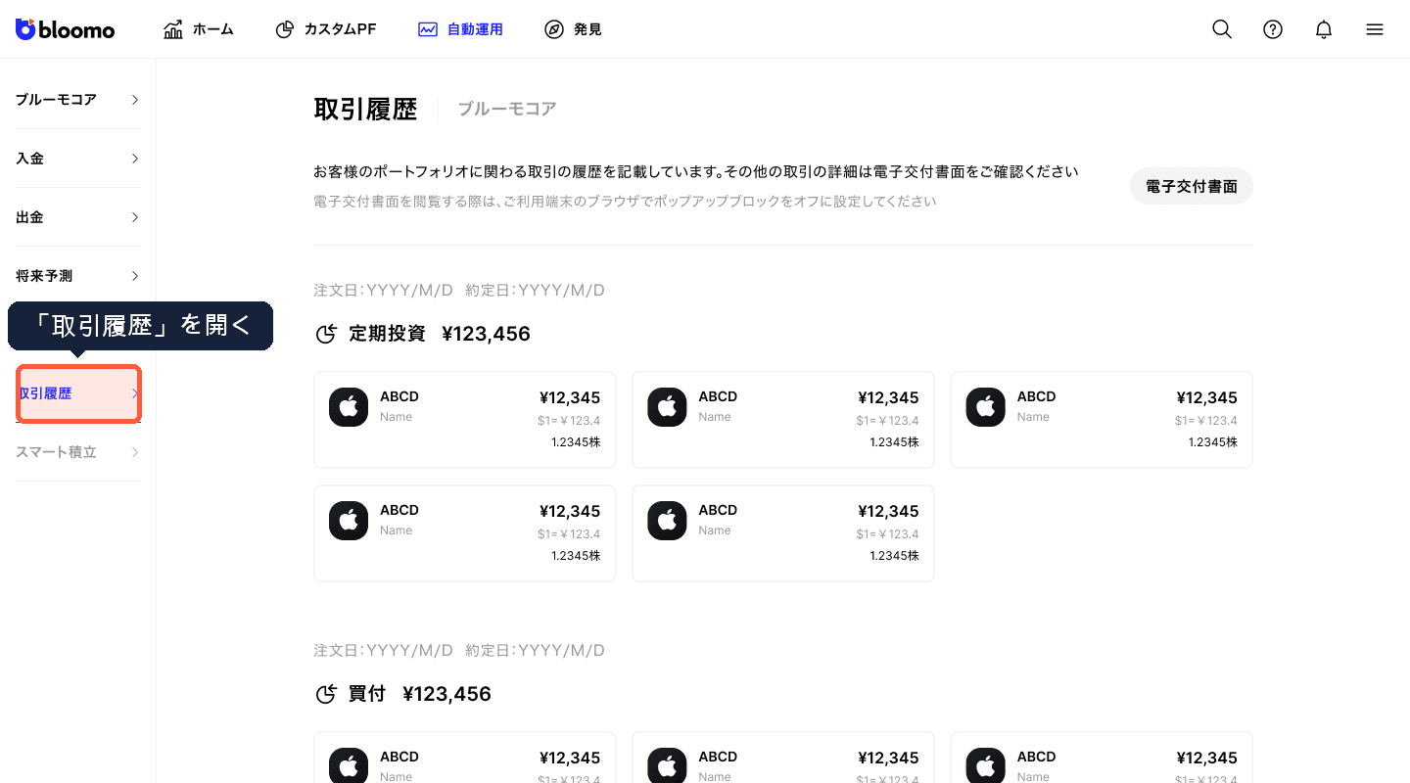This screenshot has height=783, width=1410.
Task: Open スマート積立 in the sidebar
Action: 78,452
